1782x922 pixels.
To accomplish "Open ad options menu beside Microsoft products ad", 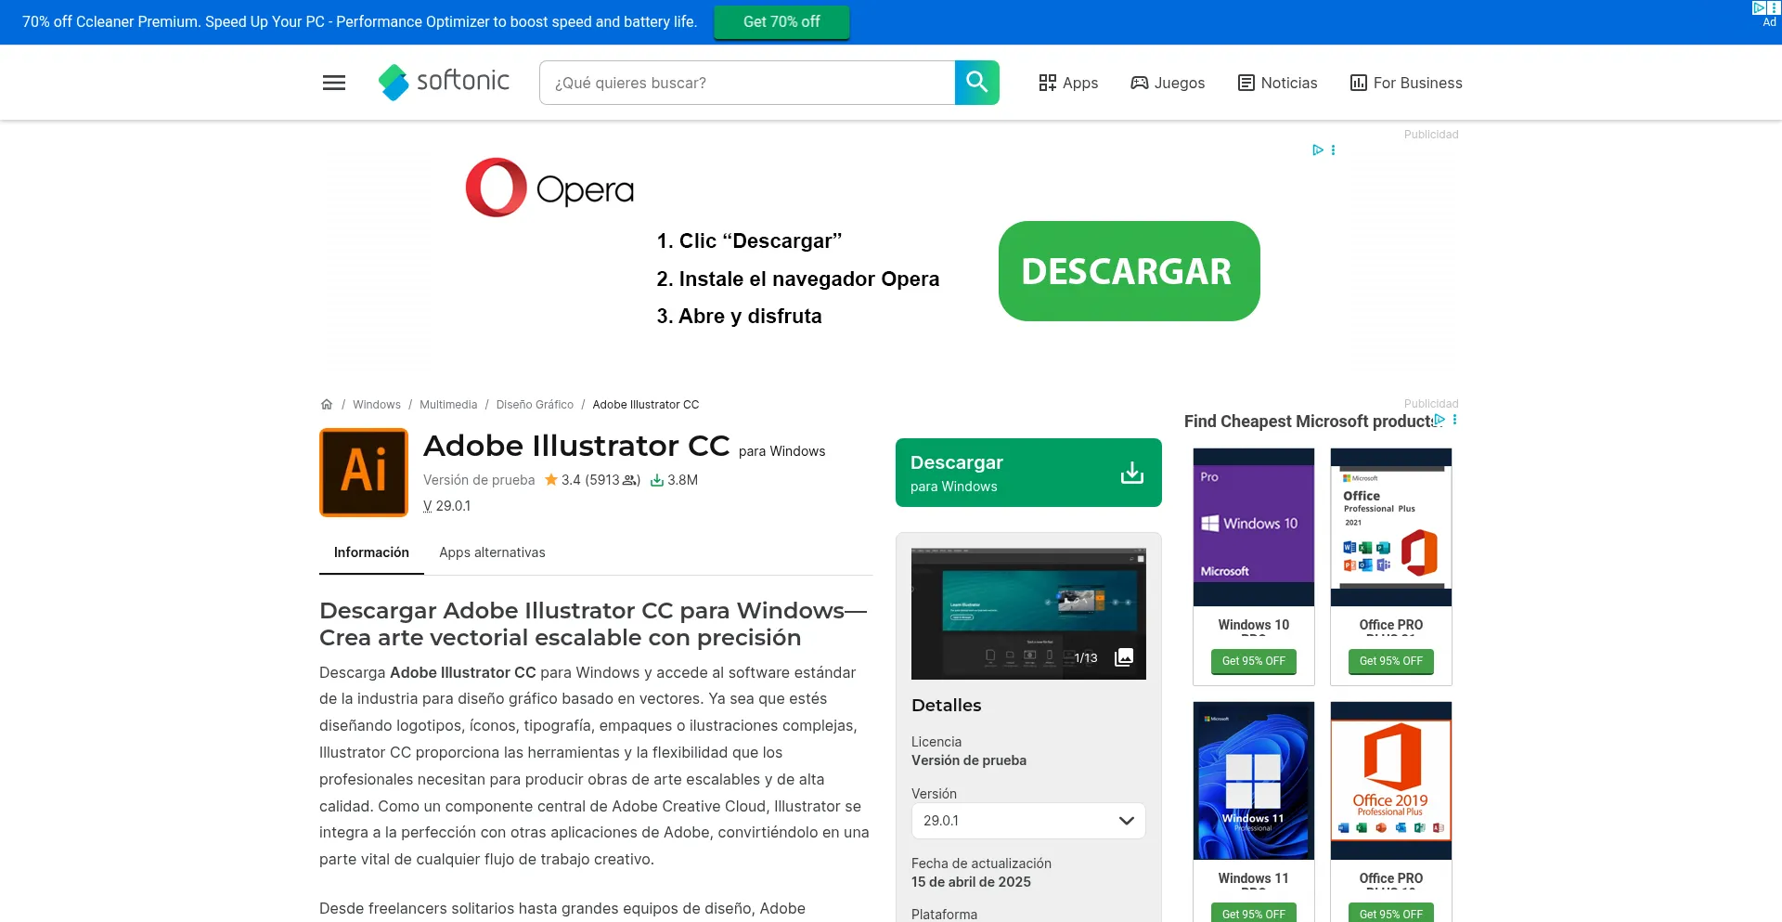I will click(x=1454, y=421).
